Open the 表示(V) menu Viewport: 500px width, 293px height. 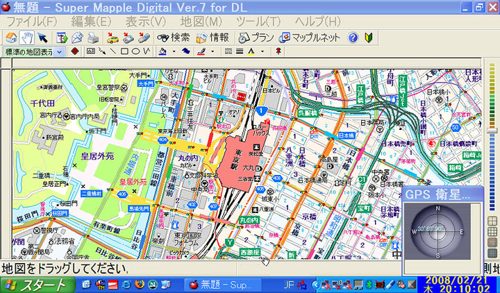coord(146,22)
